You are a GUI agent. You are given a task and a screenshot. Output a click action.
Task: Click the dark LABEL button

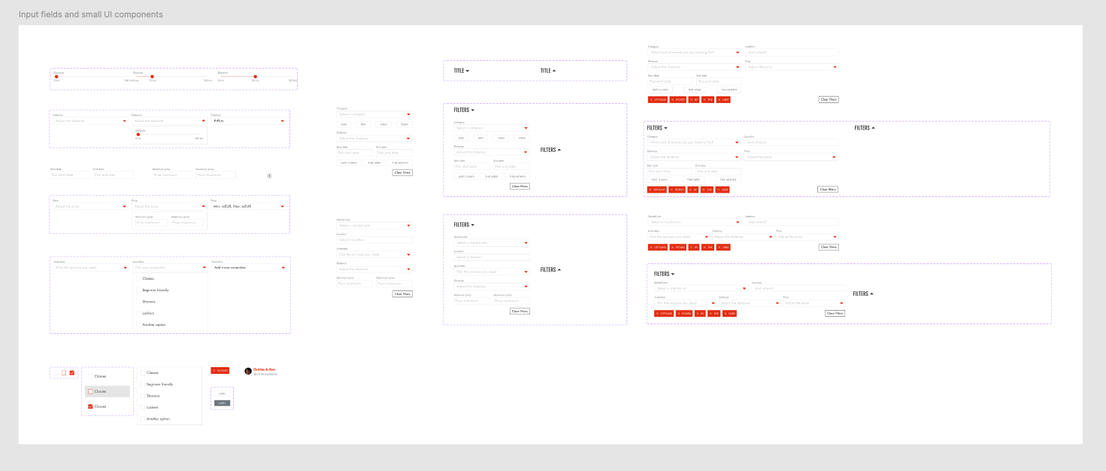pos(223,403)
